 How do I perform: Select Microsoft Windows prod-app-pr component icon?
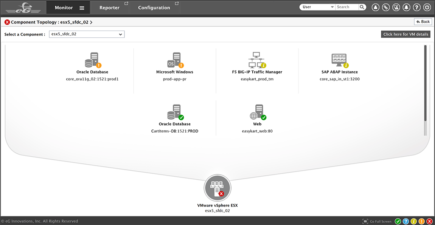(176, 60)
